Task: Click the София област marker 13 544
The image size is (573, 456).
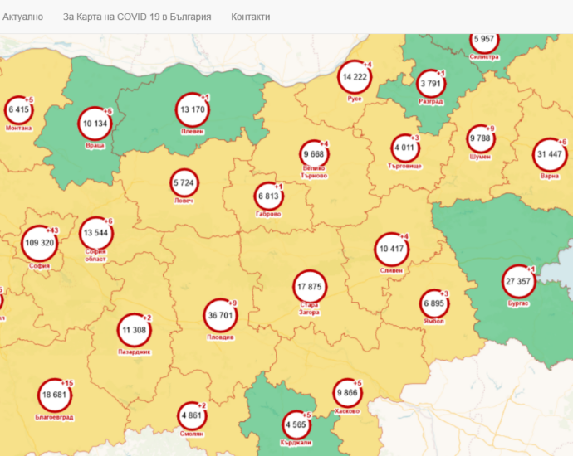Action: [x=95, y=233]
